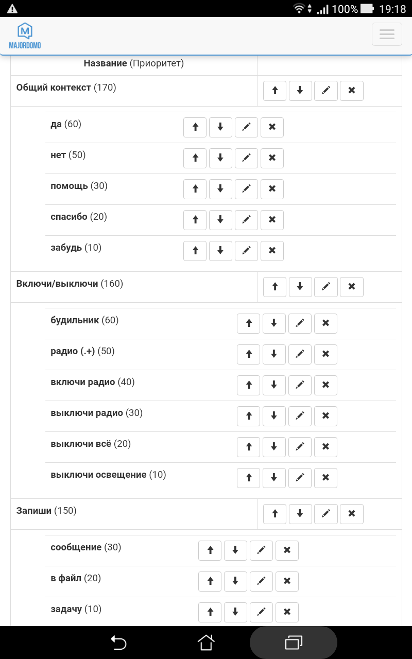Move 'выключи освещение' down
Viewport: 412px width, 659px height.
(x=274, y=478)
